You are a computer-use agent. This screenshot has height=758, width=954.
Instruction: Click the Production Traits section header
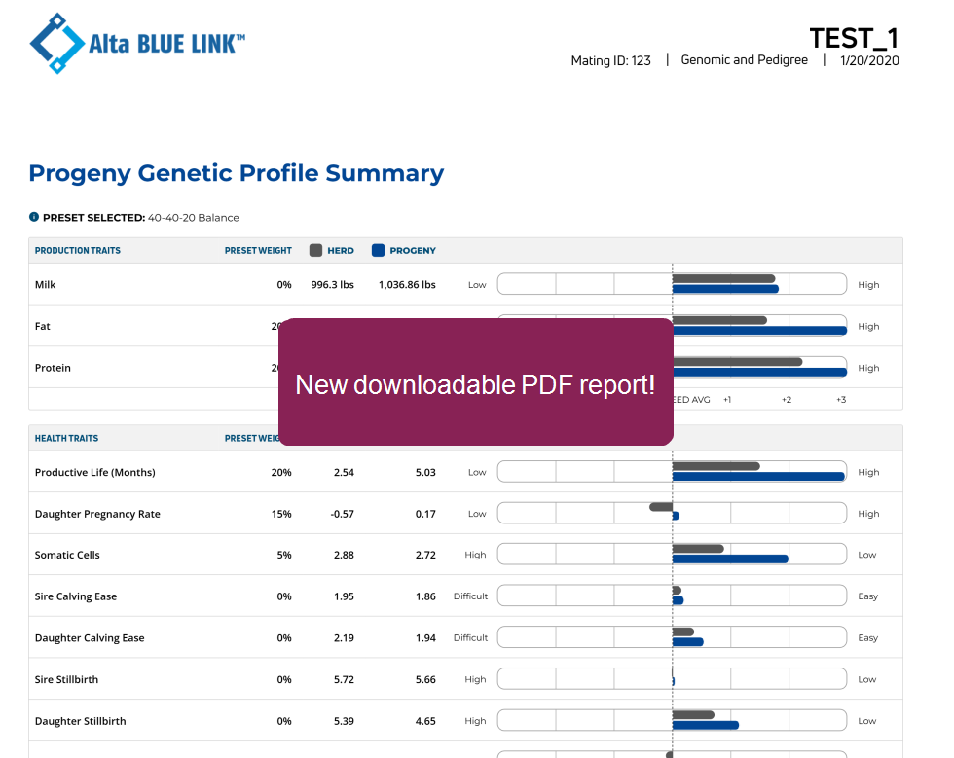[x=78, y=251]
